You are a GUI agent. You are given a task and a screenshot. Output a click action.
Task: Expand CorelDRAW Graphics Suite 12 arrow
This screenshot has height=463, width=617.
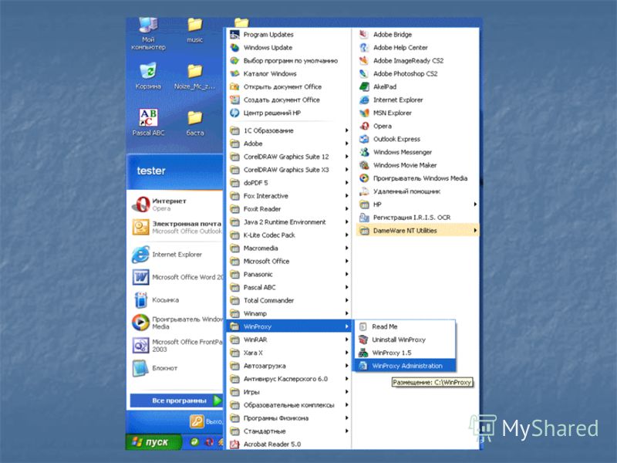[x=346, y=157]
